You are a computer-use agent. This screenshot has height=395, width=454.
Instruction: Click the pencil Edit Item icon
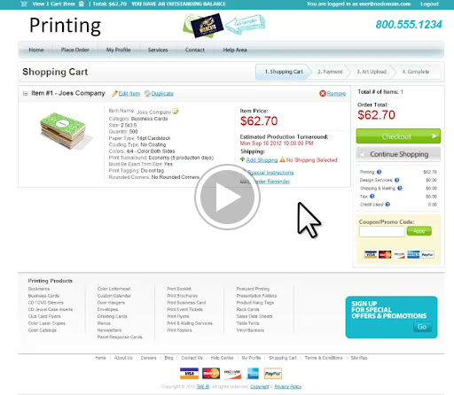click(115, 93)
